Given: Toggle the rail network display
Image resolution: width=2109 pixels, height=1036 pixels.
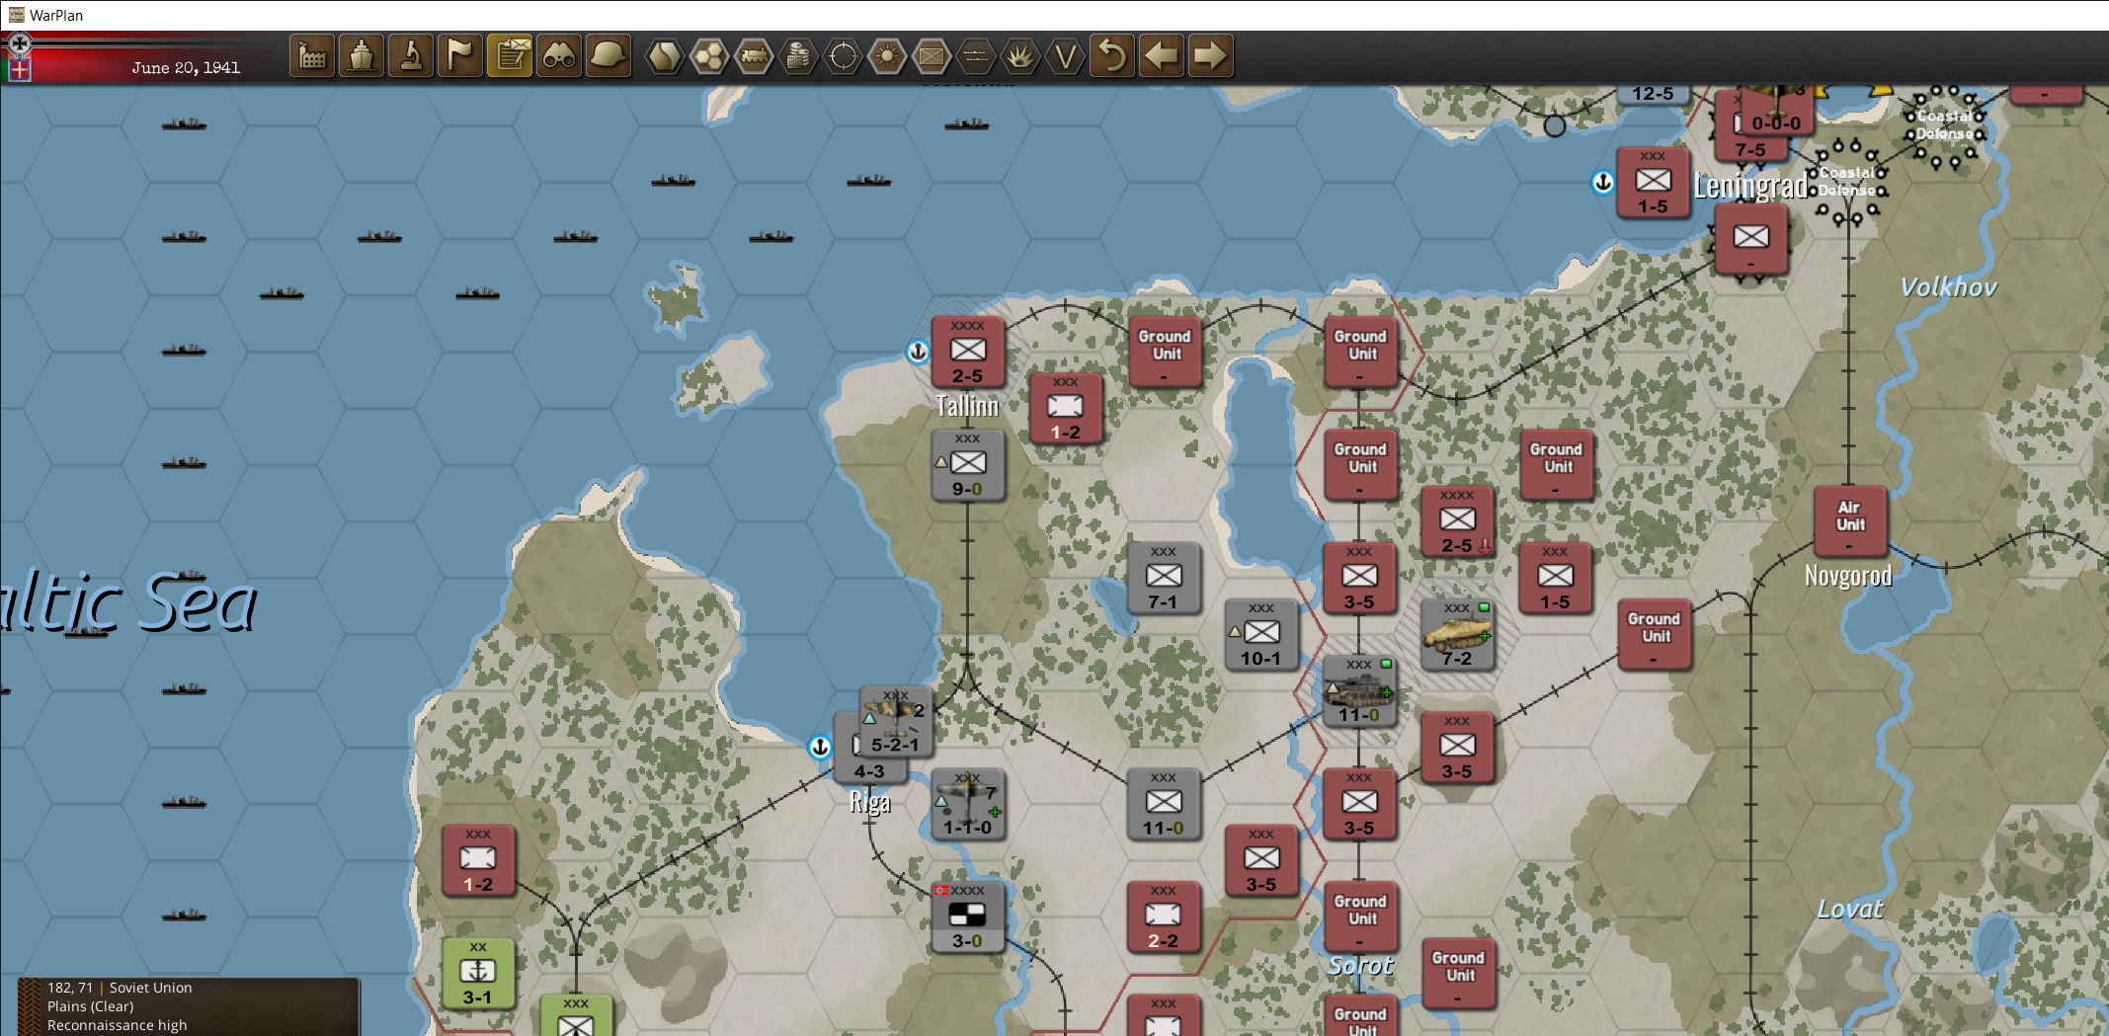Looking at the screenshot, I should coord(756,56).
